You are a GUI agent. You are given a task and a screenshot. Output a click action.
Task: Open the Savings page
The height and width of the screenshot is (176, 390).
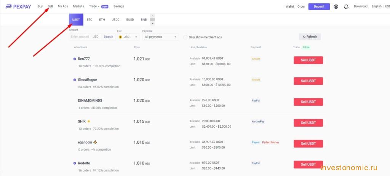[119, 6]
